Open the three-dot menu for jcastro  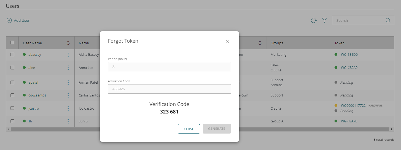click(68, 108)
